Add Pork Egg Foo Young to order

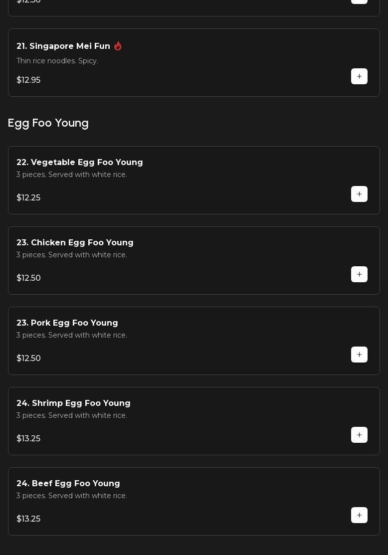click(359, 355)
